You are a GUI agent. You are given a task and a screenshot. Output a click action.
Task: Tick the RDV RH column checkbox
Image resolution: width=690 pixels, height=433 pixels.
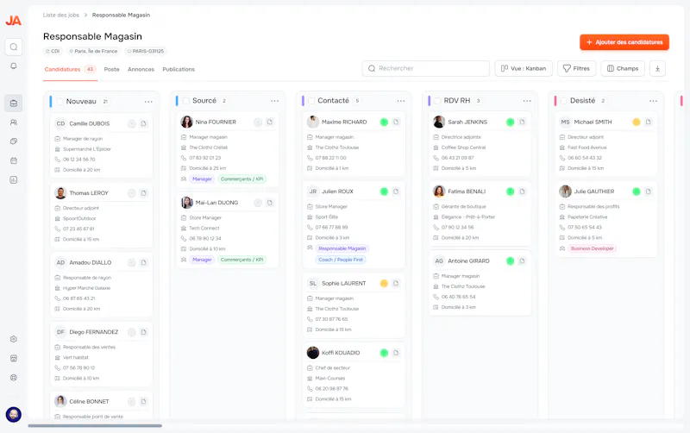point(437,101)
